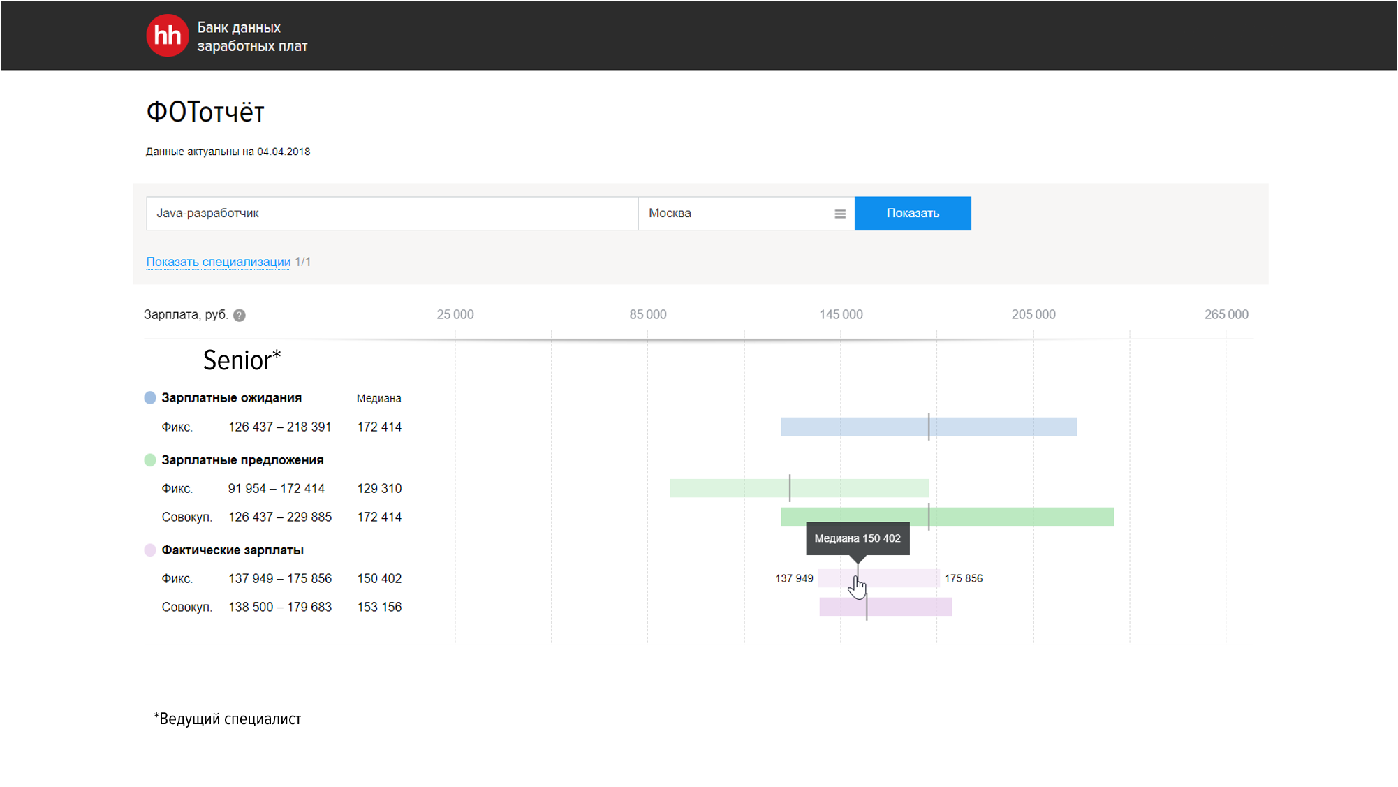Click the hh logo icon
Screen dimensions: 1398x787
click(x=167, y=36)
